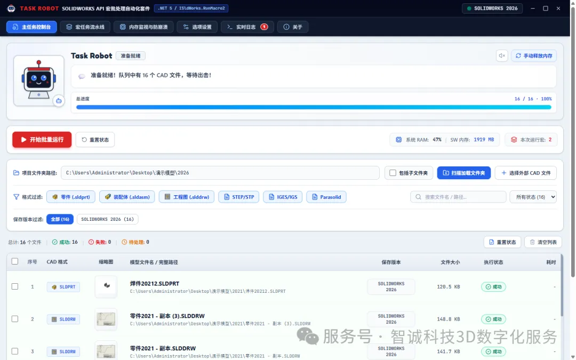Click thumbnail of 零件2021 - 副本 (3).SLDDRW
This screenshot has width=576, height=360.
click(x=106, y=319)
